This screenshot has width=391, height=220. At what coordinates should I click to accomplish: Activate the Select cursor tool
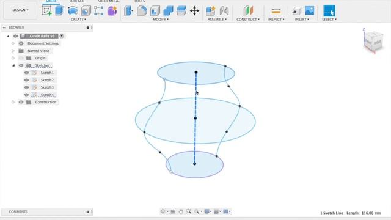point(329,11)
